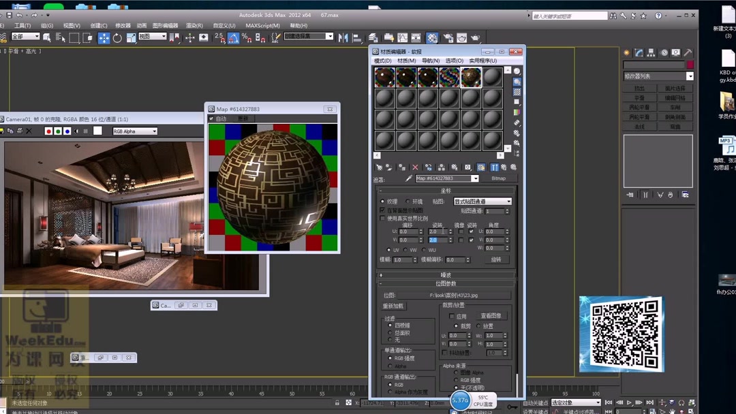Click the object color swatch in command panel
Screen dimensions: 736x414
click(x=690, y=65)
